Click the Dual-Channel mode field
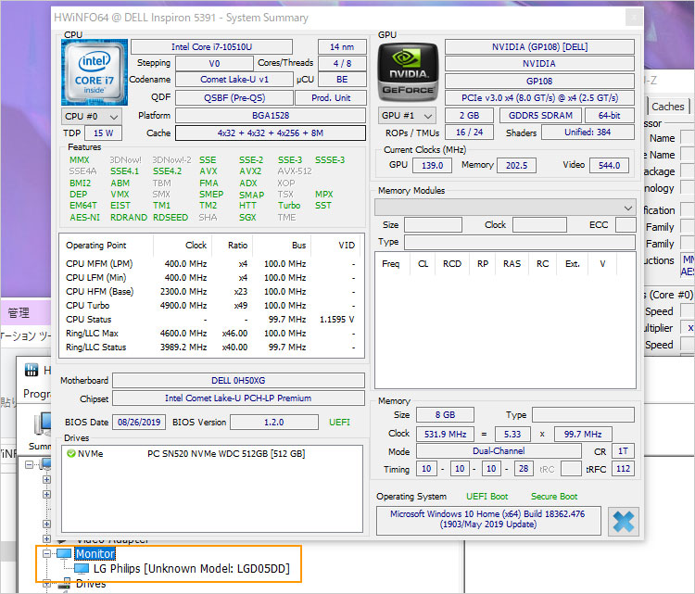 (x=499, y=451)
